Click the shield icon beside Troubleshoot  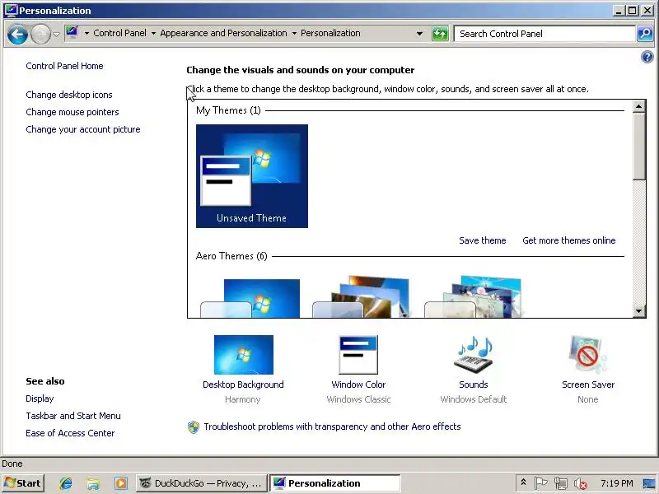[x=194, y=427]
